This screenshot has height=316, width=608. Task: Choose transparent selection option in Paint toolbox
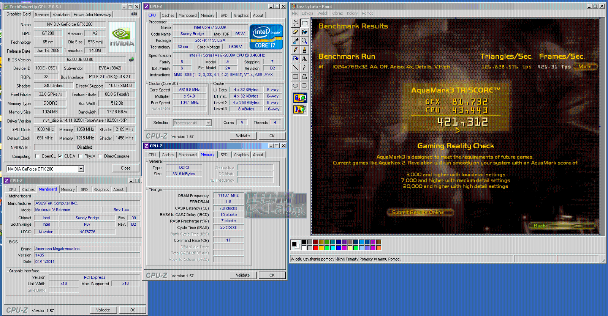(300, 109)
